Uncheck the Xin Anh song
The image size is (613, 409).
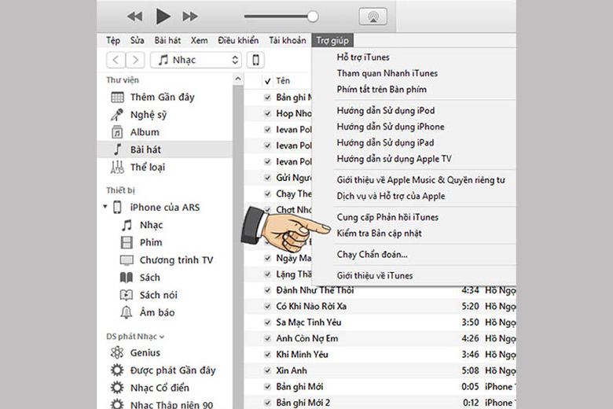pos(268,370)
